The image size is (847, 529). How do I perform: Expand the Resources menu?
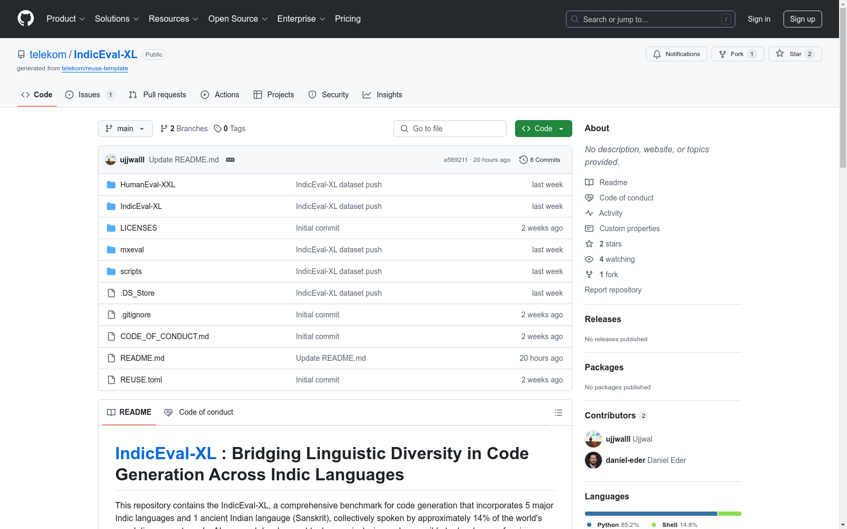tap(174, 19)
